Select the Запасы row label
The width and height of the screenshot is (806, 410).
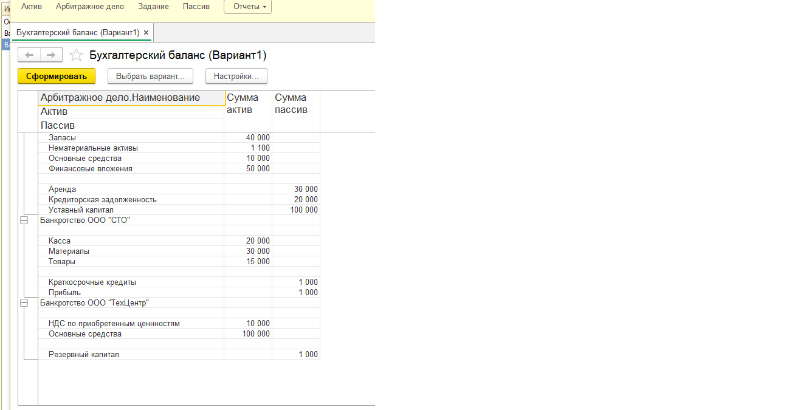62,138
